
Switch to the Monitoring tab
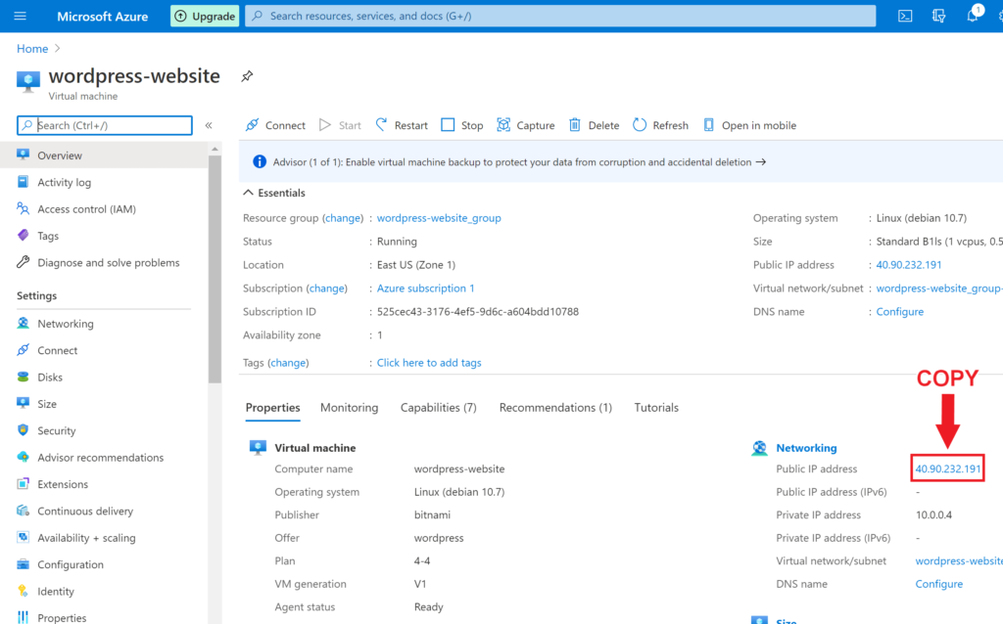pyautogui.click(x=350, y=408)
